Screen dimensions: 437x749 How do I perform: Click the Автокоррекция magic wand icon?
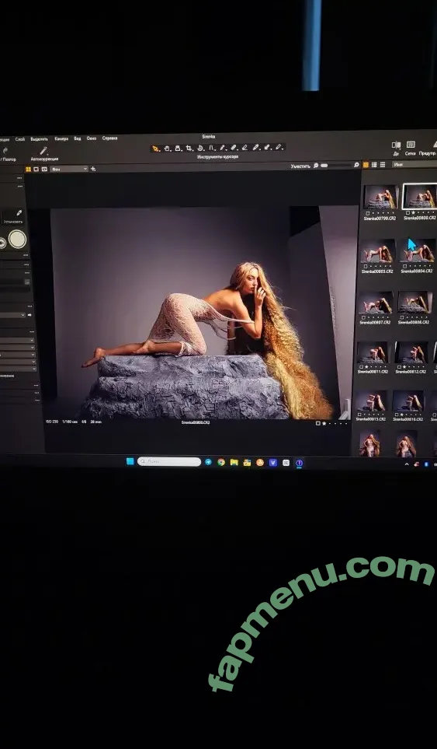coord(43,151)
